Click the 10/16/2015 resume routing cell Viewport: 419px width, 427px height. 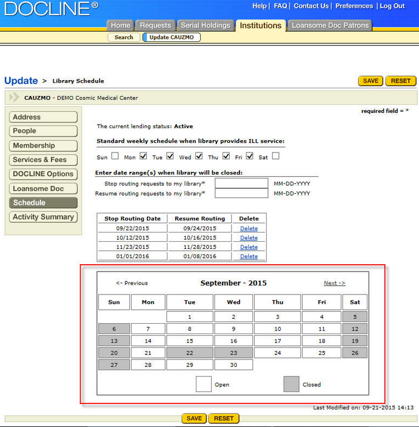point(200,237)
